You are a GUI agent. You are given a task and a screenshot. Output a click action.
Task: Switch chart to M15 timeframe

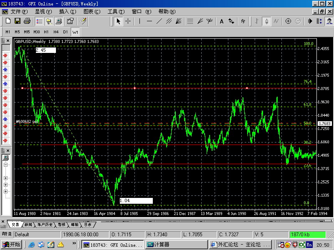click(x=27, y=32)
